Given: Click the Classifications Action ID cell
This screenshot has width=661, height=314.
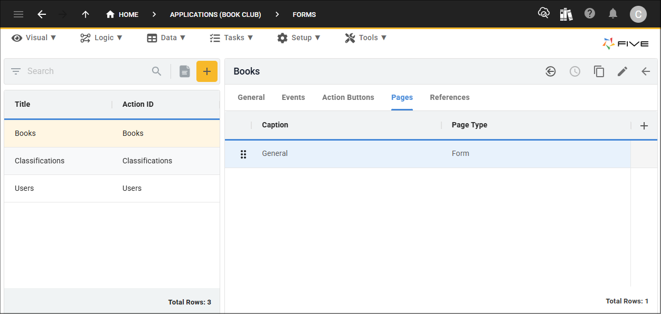Looking at the screenshot, I should pyautogui.click(x=147, y=161).
